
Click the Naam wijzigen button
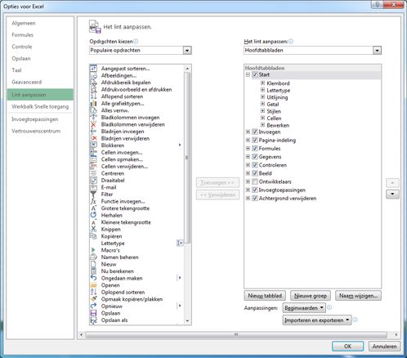coord(358,296)
